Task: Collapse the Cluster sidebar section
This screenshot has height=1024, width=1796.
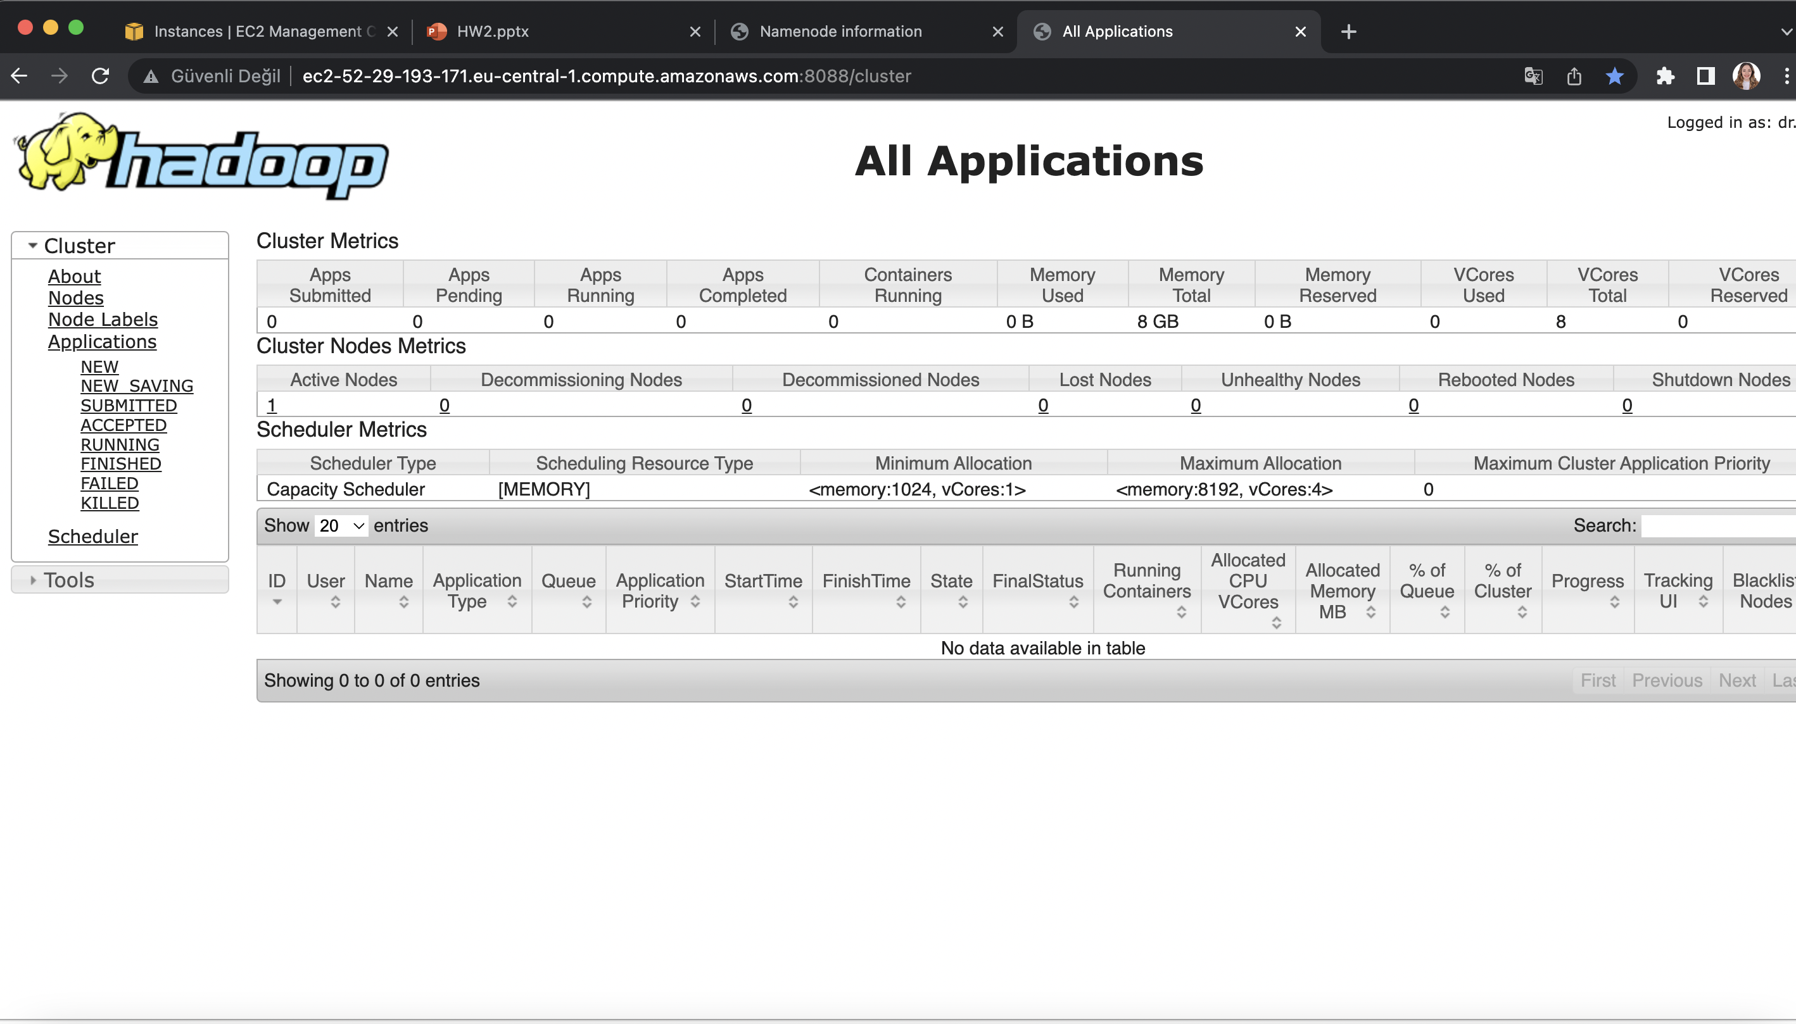Action: pyautogui.click(x=32, y=246)
